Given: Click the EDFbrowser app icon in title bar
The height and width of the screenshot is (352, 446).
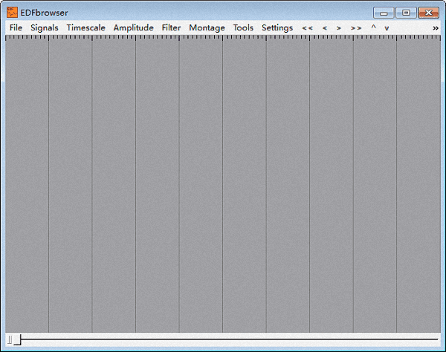Looking at the screenshot, I should (x=12, y=12).
